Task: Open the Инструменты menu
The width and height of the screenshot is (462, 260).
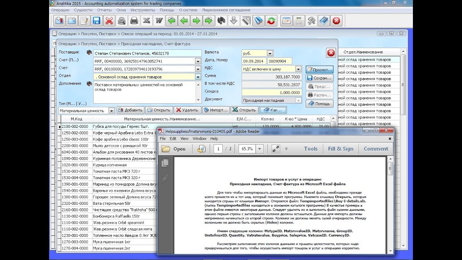Action: click(x=143, y=10)
